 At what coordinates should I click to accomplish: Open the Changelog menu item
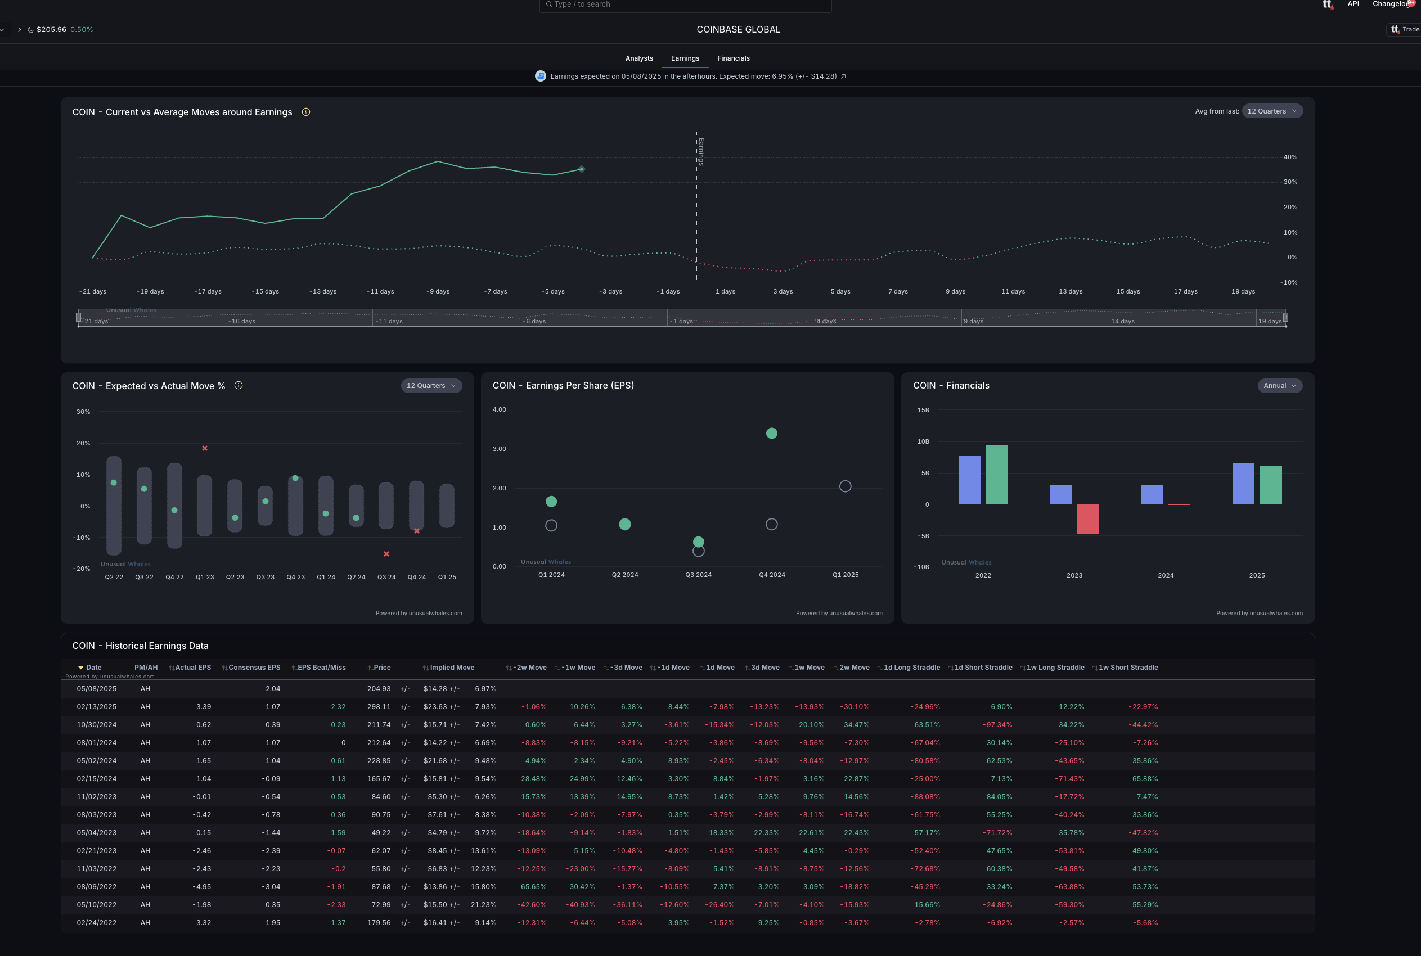(x=1391, y=4)
